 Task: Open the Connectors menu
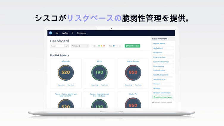pos(82,33)
